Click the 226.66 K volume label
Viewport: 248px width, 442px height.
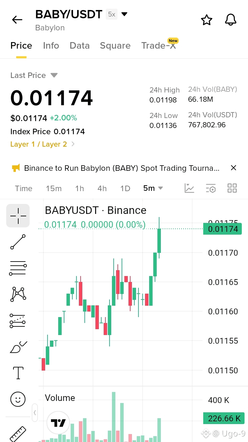(224, 418)
